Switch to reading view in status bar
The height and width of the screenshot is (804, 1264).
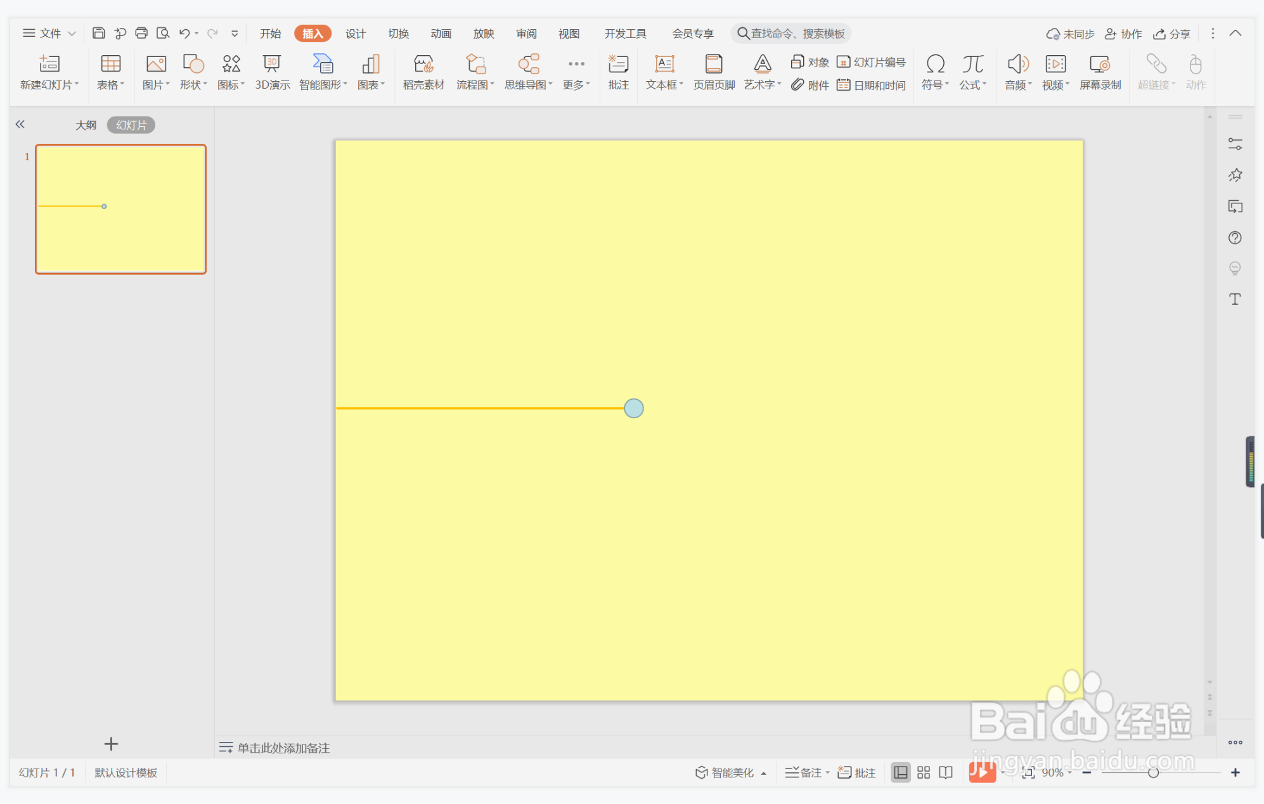(946, 772)
